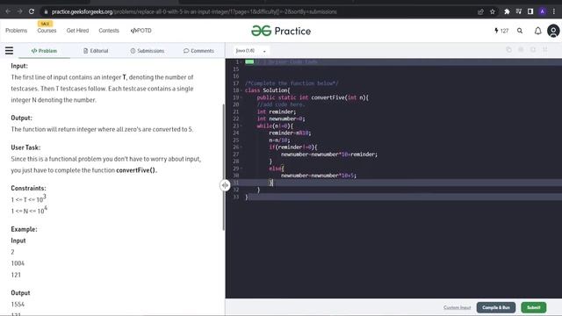Screen dimensions: 562x316
Task: Open the purple Chrome profile avatar
Action: [x=543, y=11]
